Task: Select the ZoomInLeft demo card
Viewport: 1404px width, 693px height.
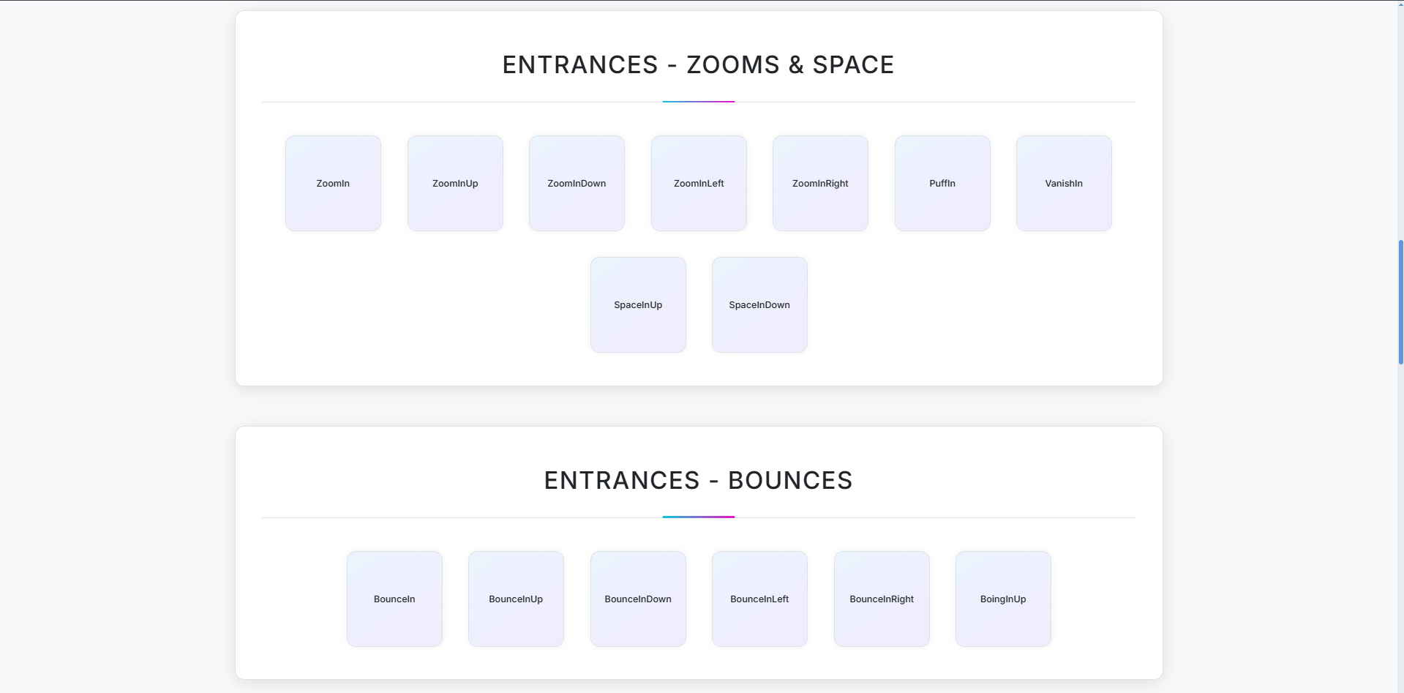Action: (698, 183)
